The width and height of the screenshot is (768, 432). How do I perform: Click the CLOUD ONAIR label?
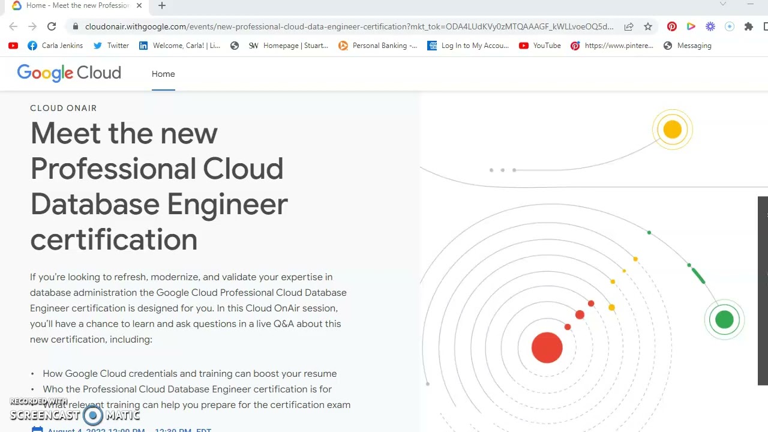(x=64, y=108)
